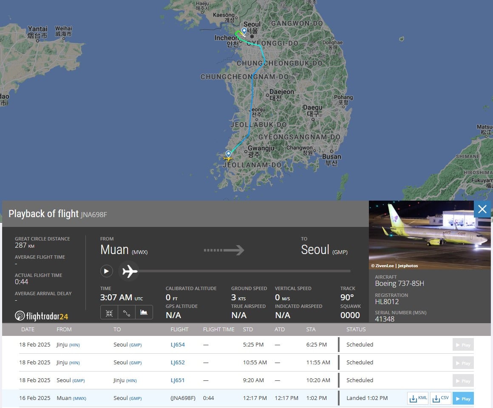
Task: Click the Daejeon city label on the map
Action: [282, 95]
